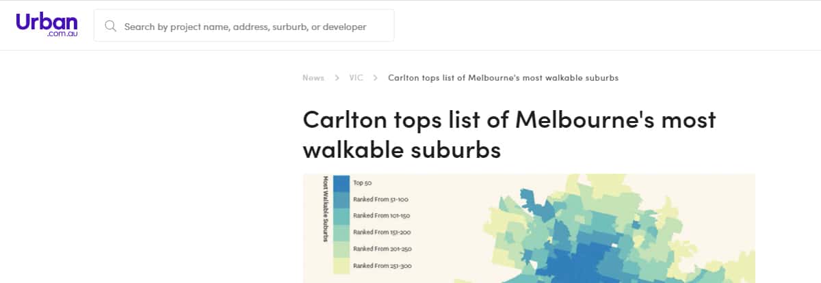
Task: Click the search magnifier icon
Action: pyautogui.click(x=110, y=27)
